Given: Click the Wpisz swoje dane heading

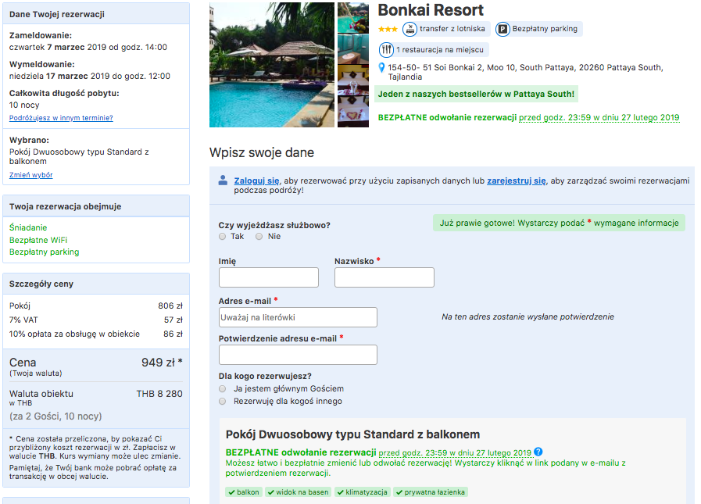Looking at the screenshot, I should pyautogui.click(x=262, y=152).
